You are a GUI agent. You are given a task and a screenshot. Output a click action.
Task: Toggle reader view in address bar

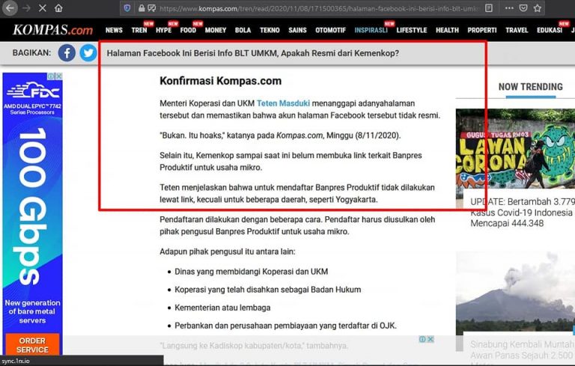pyautogui.click(x=488, y=8)
